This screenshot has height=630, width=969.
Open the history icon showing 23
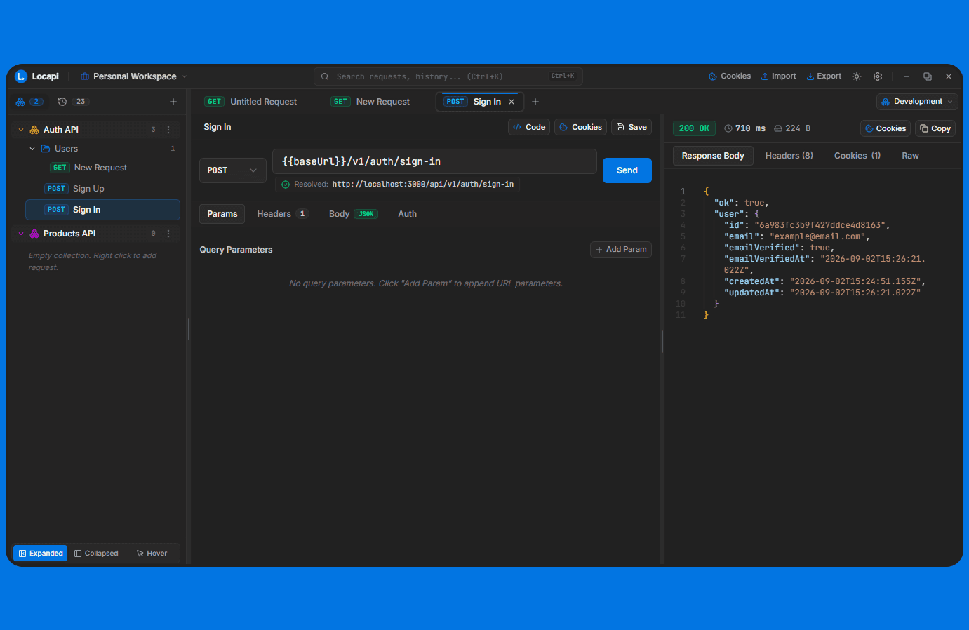(73, 102)
